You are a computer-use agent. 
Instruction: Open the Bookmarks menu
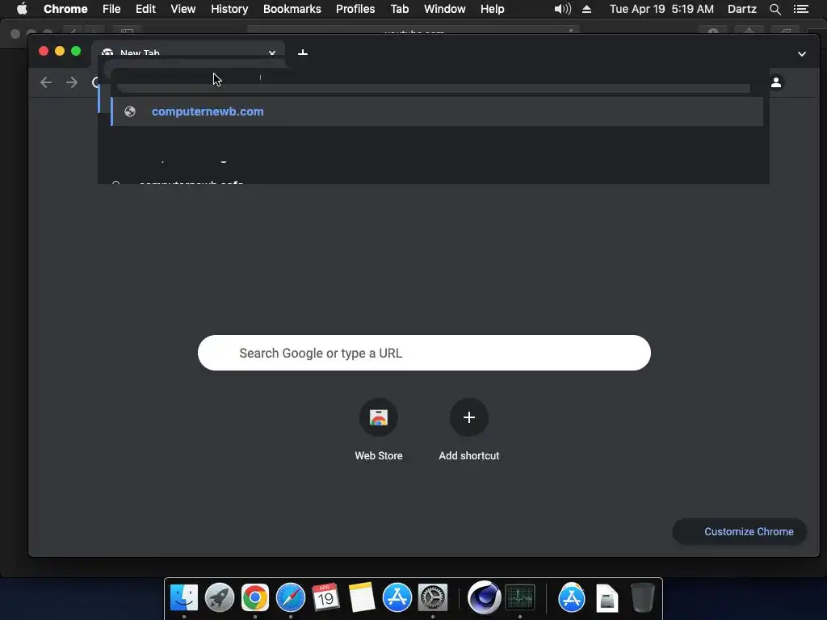(x=292, y=9)
